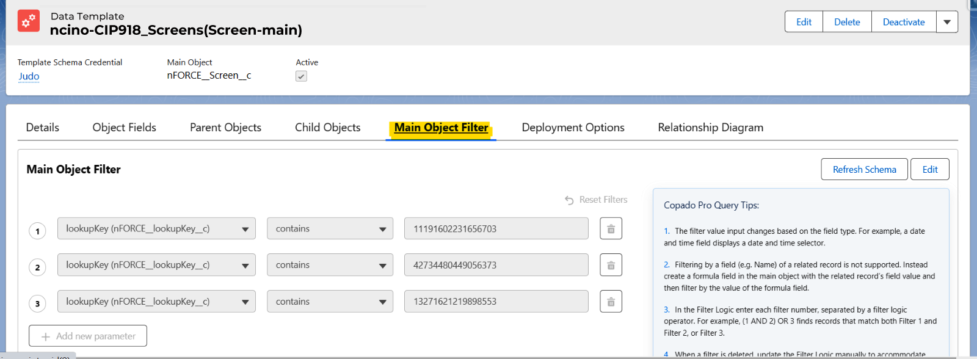Click the Refresh Schema button
977x359 pixels.
865,170
